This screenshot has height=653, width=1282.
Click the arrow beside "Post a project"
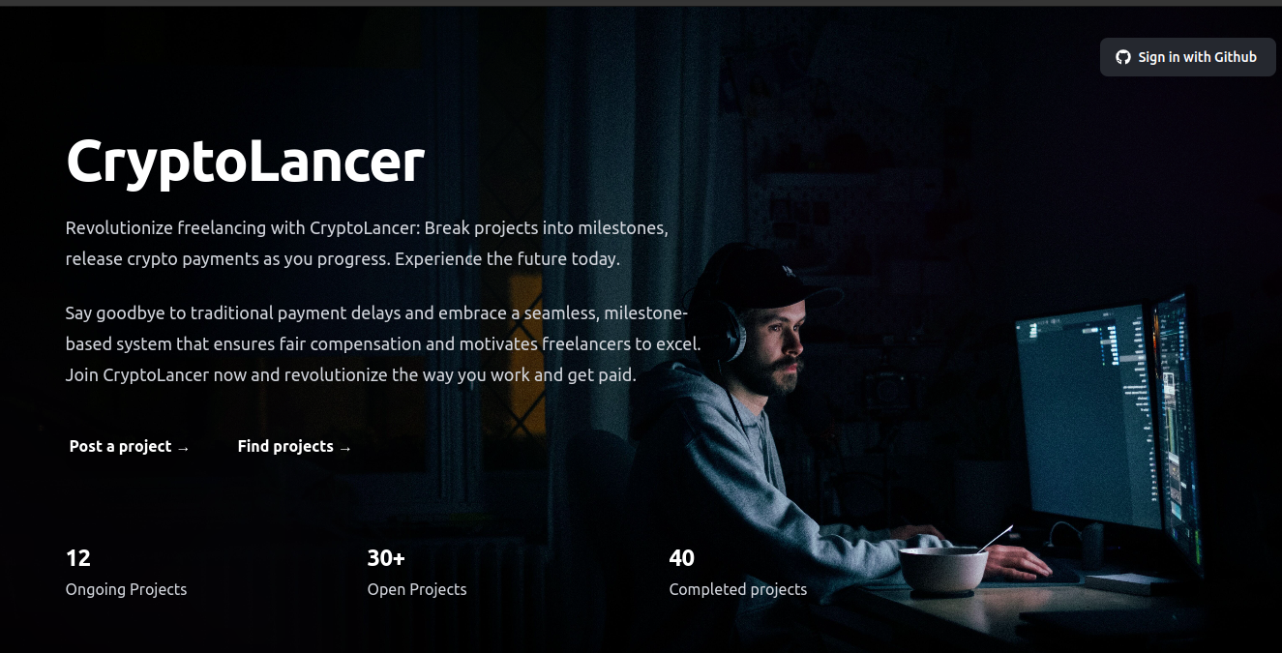click(184, 447)
